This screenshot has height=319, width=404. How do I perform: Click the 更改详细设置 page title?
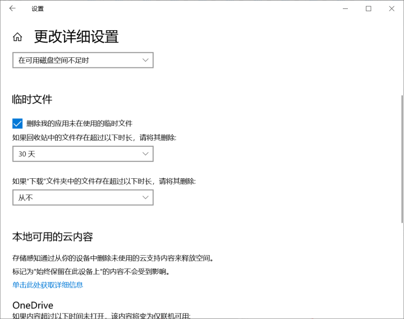tap(76, 37)
